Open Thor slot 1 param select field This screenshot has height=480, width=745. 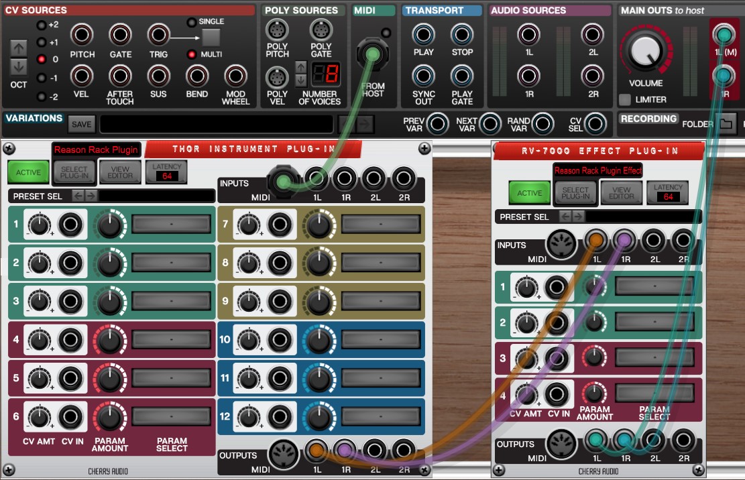(172, 224)
